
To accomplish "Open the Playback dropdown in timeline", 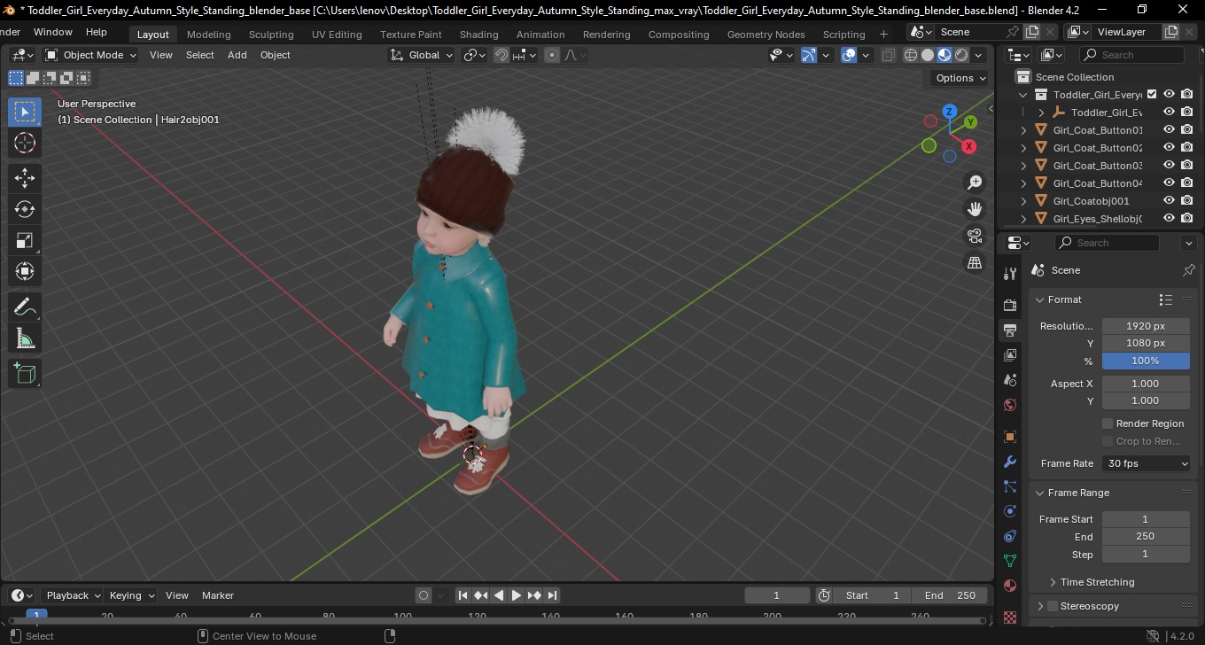I will (72, 595).
